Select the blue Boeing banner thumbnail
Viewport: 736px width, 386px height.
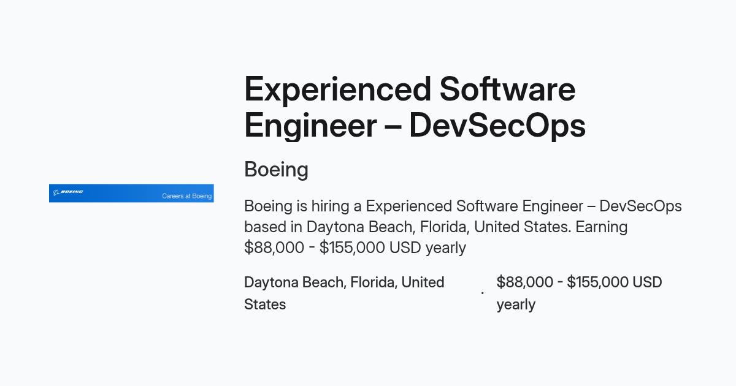[x=131, y=193]
